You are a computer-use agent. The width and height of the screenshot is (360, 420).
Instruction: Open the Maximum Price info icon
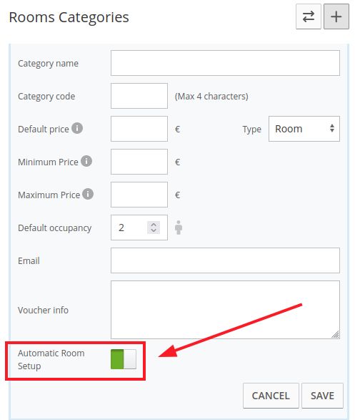click(x=88, y=194)
